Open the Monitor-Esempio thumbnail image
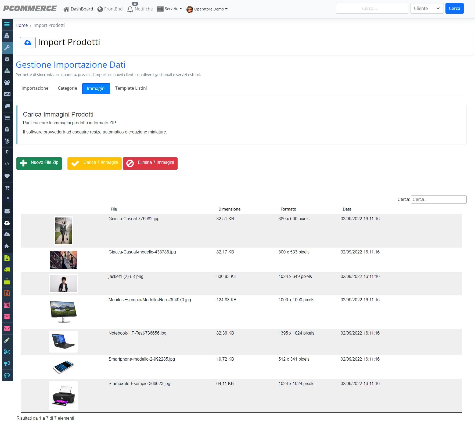 tap(63, 312)
